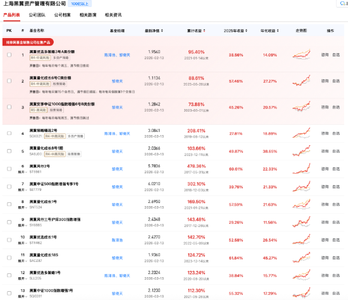The height and width of the screenshot is (300, 348).
Task: Open the fund name in row 1
Action: pos(52,51)
